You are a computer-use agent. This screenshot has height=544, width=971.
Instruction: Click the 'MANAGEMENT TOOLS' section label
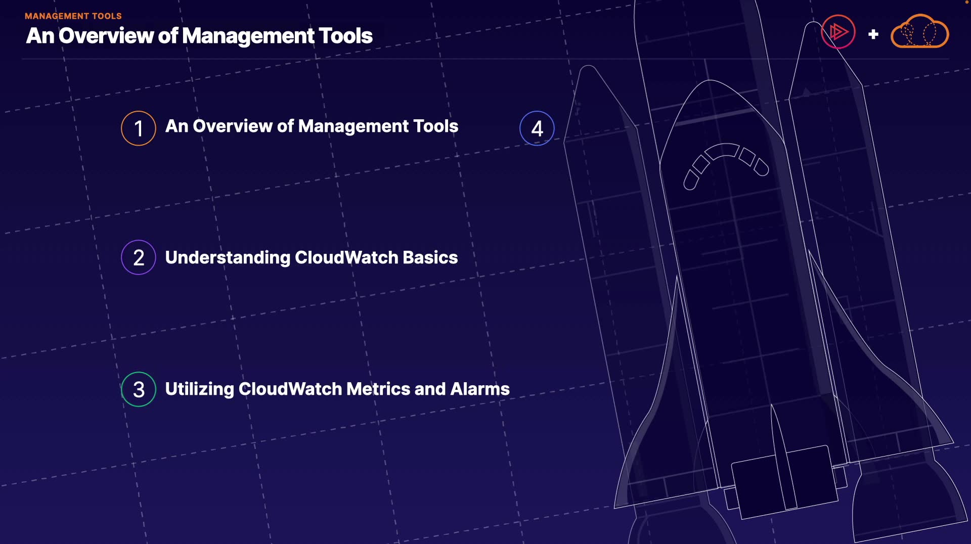73,16
